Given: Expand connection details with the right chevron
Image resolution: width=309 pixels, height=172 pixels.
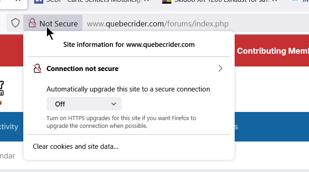Looking at the screenshot, I should tap(220, 69).
